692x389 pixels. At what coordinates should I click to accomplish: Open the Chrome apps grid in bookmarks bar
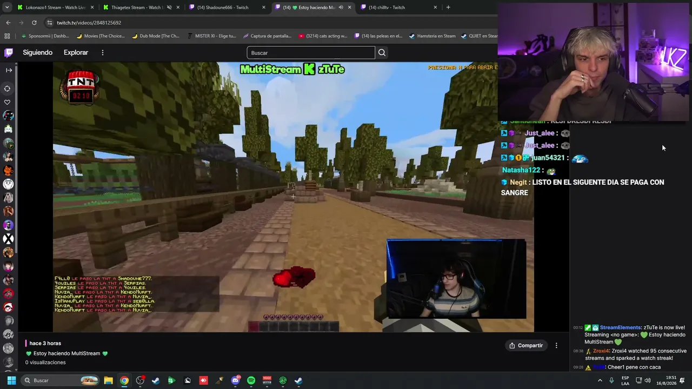click(x=7, y=36)
